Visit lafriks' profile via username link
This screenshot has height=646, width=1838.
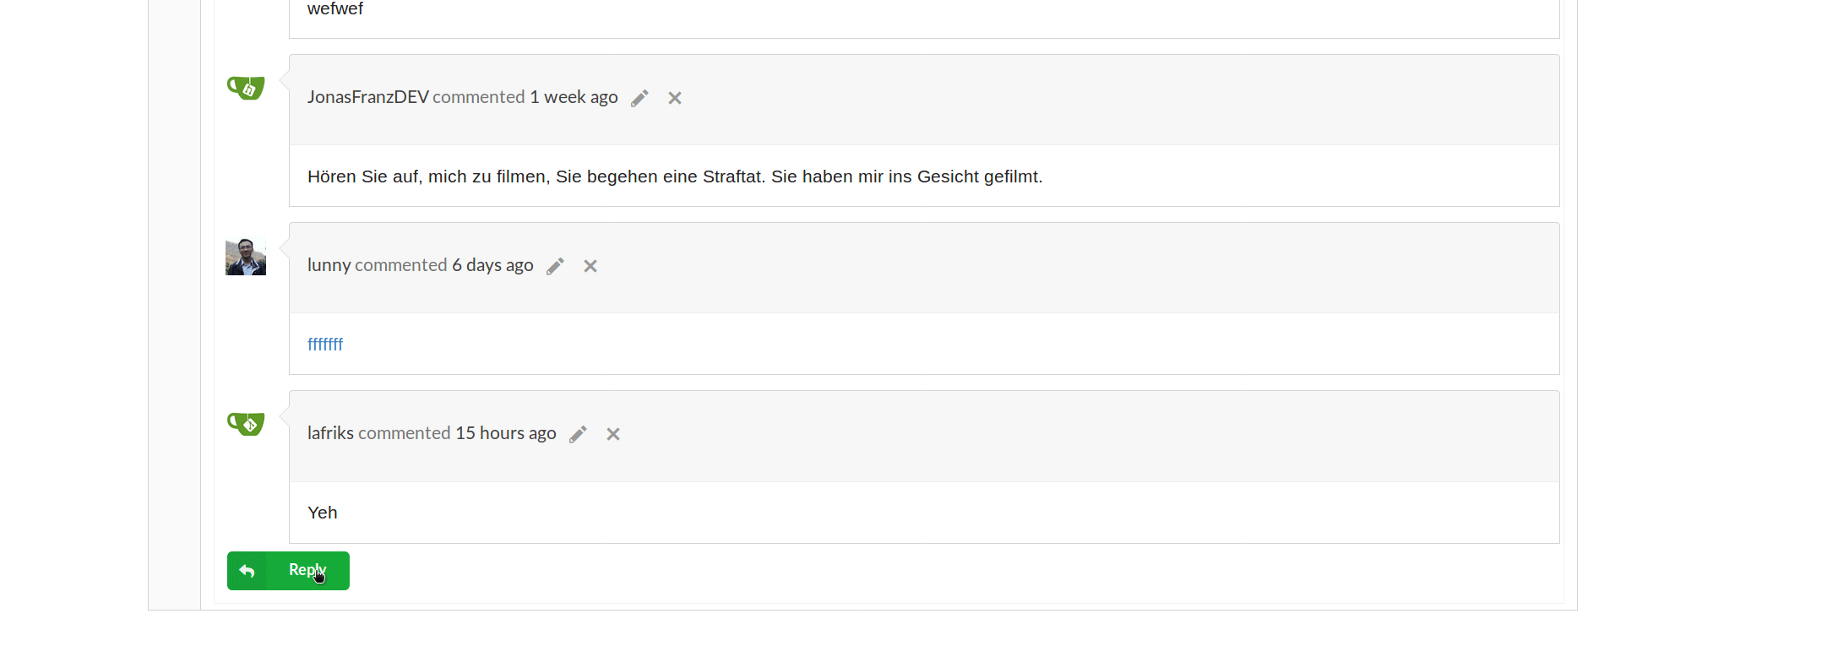point(330,432)
